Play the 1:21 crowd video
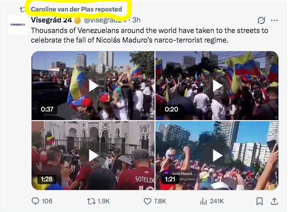 point(217,156)
